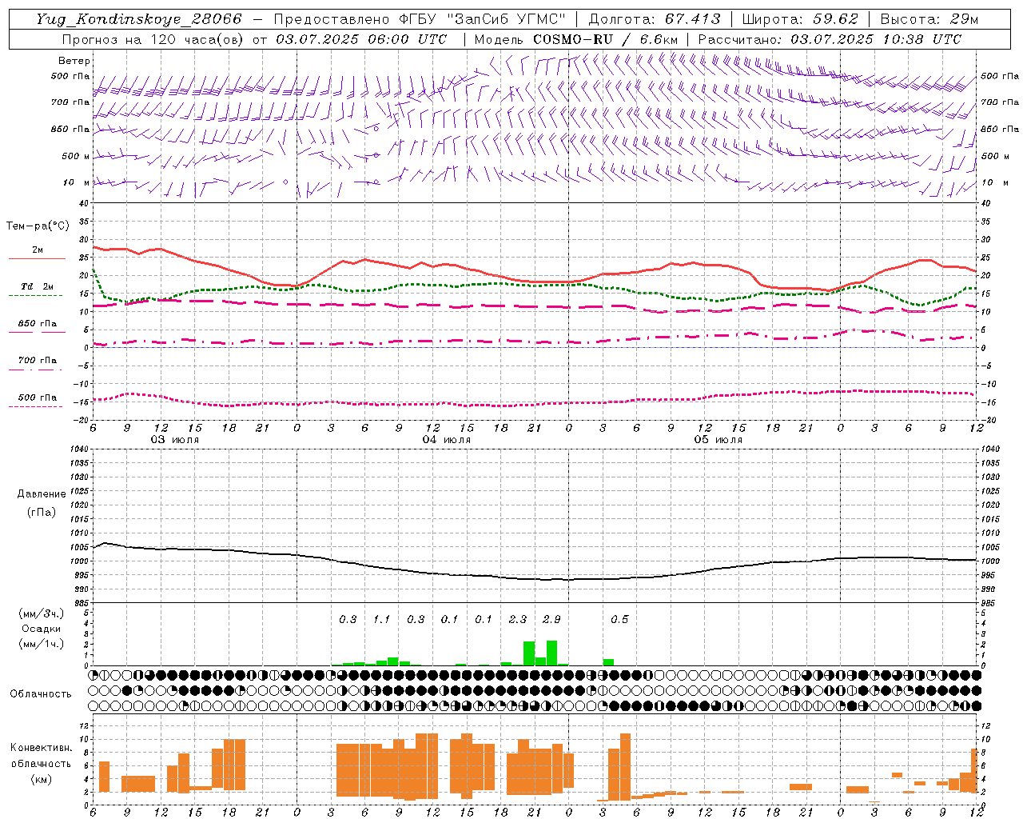Image resolution: width=1023 pixels, height=819 pixels.
Task: Click the Долгота: 67.413 header field
Action: 655,18
